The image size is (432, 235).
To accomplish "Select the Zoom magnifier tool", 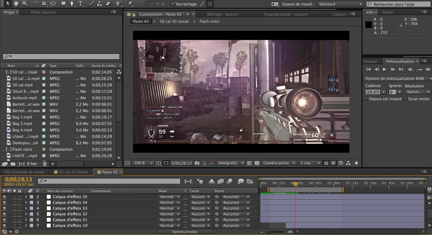I will 25,4.
